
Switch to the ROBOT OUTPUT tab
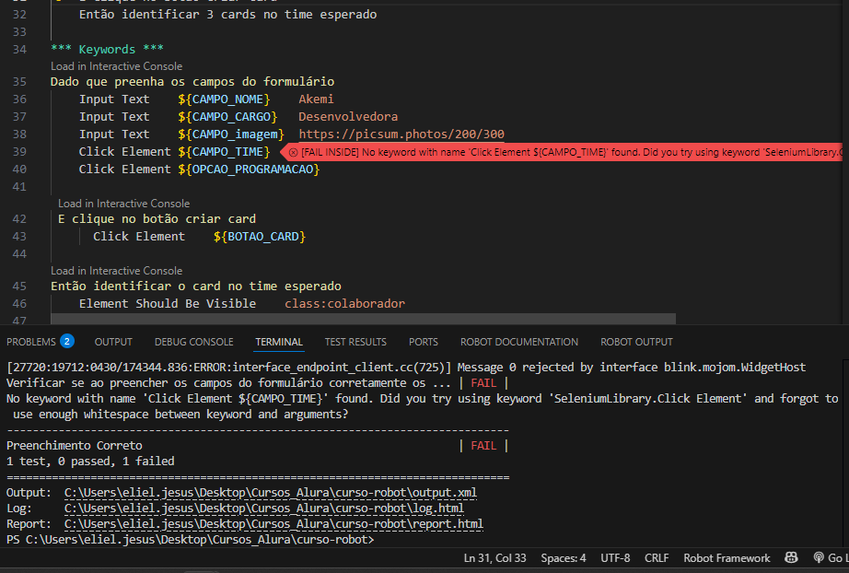point(636,342)
